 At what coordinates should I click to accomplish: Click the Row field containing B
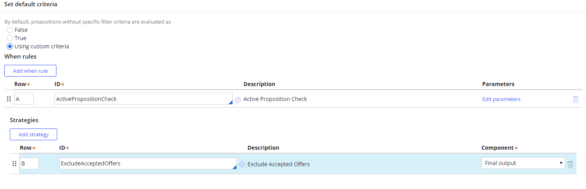29,163
